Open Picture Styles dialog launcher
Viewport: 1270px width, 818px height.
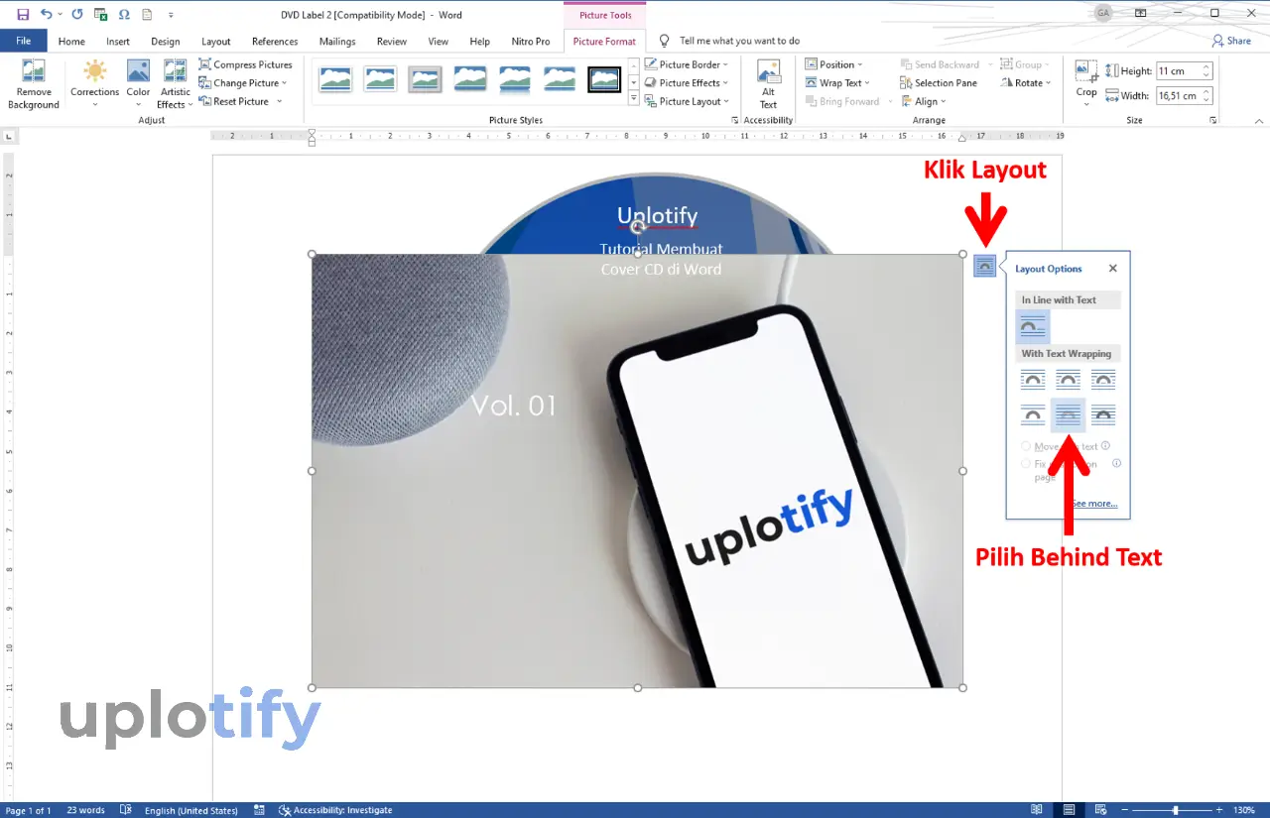[x=734, y=120]
